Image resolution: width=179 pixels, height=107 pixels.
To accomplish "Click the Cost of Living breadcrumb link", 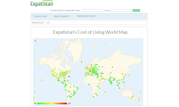I will [37, 23].
